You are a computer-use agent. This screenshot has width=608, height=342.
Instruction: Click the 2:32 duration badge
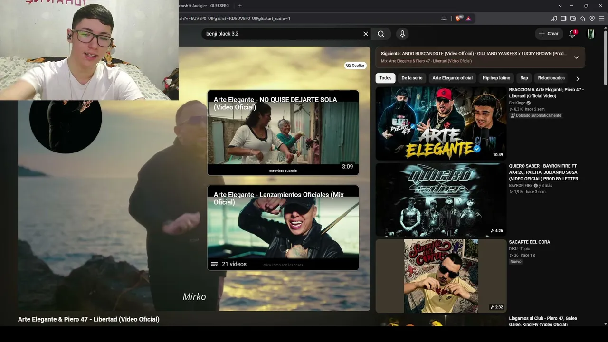click(497, 307)
